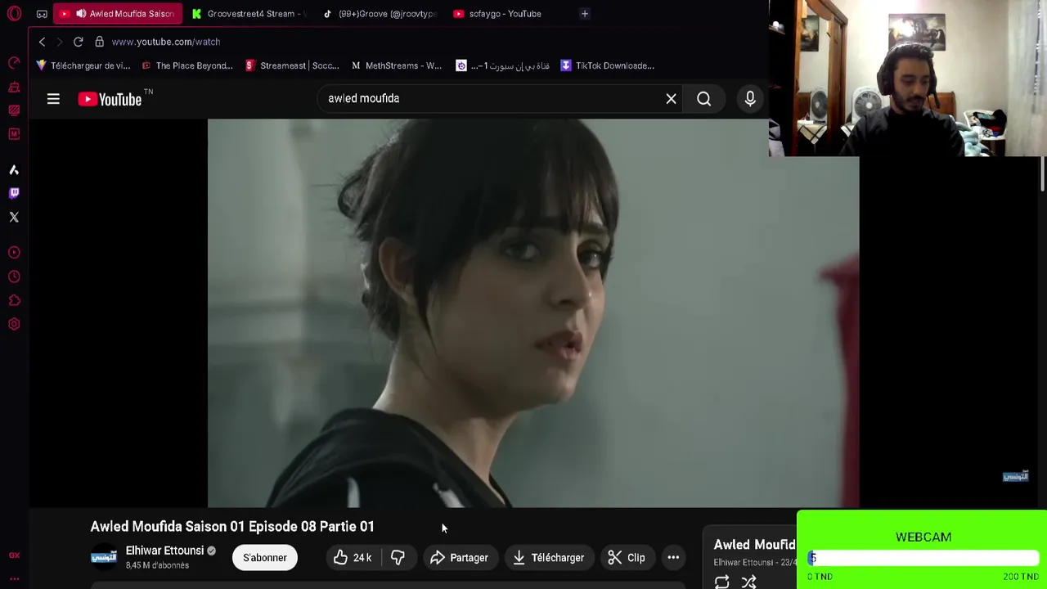This screenshot has width=1047, height=589.
Task: Open the sidebar player icon
Action: (14, 253)
